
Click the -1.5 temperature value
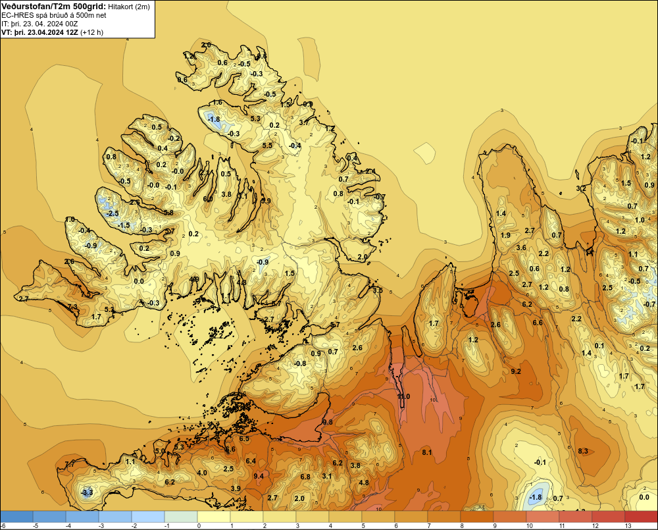[124, 226]
